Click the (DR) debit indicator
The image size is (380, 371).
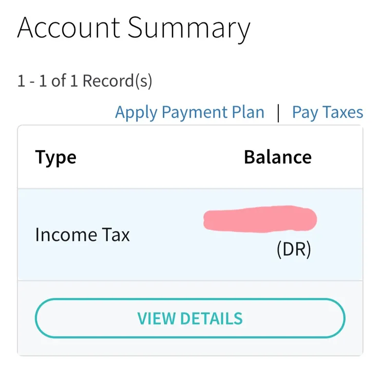(x=294, y=251)
